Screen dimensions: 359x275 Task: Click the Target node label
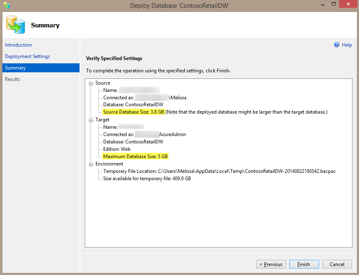(102, 120)
